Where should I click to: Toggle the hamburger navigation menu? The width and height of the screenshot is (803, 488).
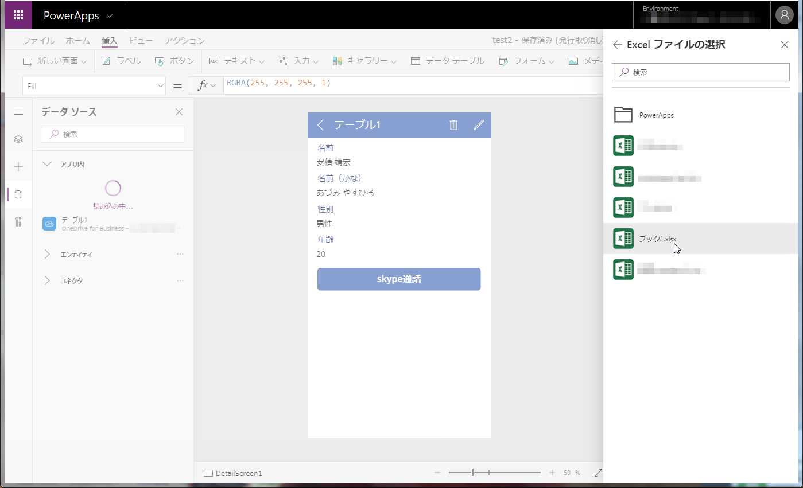[x=18, y=112]
